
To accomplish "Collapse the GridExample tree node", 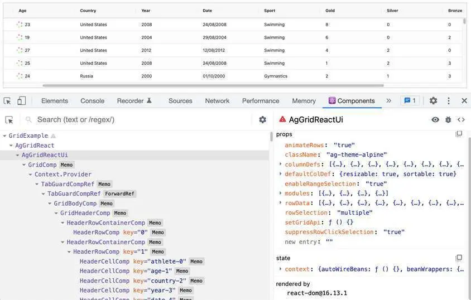I will click(4, 136).
